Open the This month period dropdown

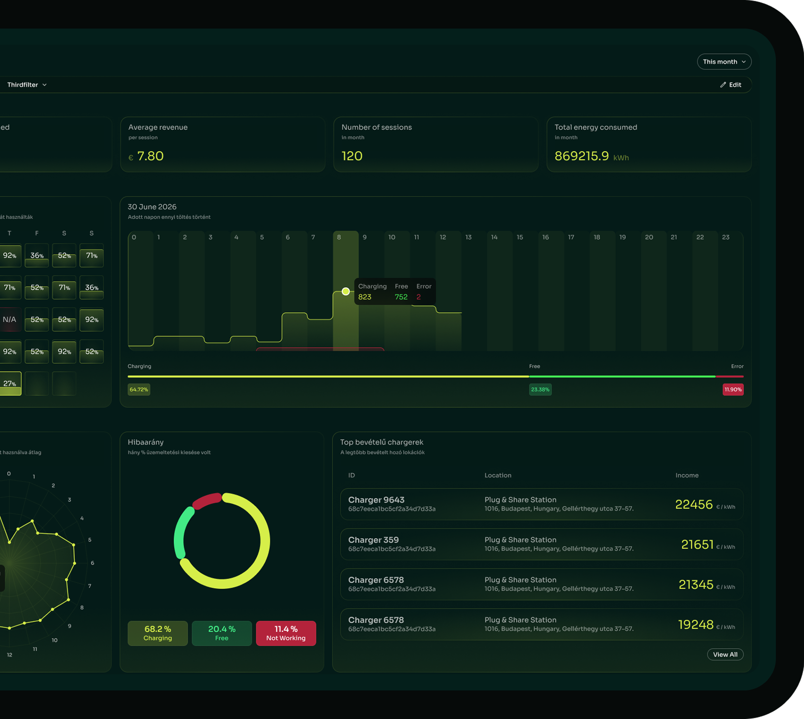pyautogui.click(x=724, y=62)
